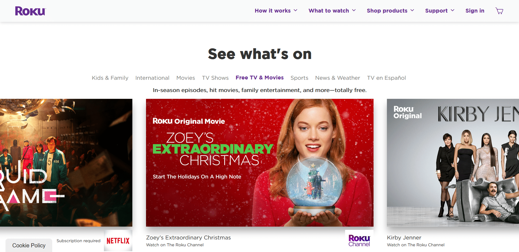The width and height of the screenshot is (519, 252).
Task: Open the Squid Game Netflix card
Action: coord(66,163)
